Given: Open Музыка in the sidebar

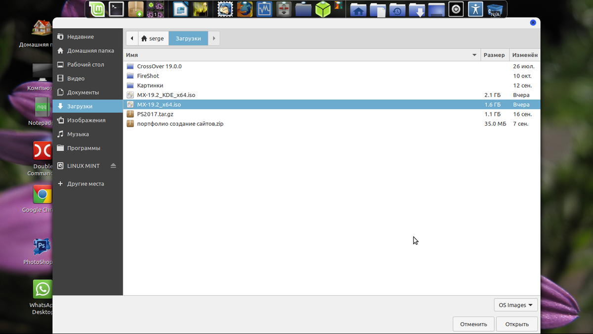Looking at the screenshot, I should coord(87,134).
